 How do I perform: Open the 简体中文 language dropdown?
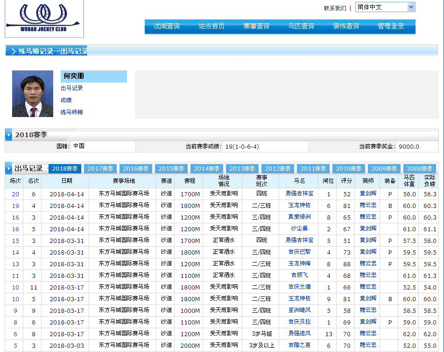tap(385, 7)
